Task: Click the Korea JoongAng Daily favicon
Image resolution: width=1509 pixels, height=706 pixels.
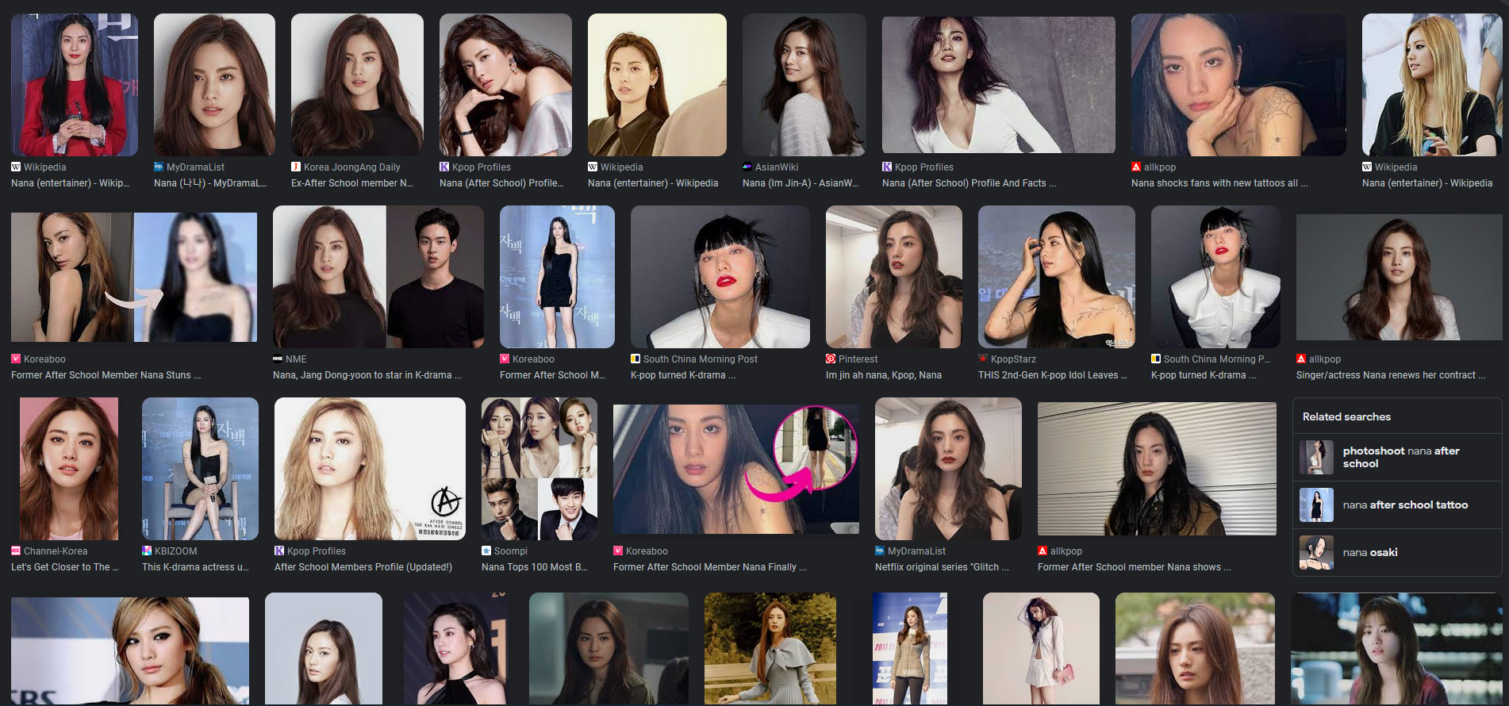Action: click(296, 167)
